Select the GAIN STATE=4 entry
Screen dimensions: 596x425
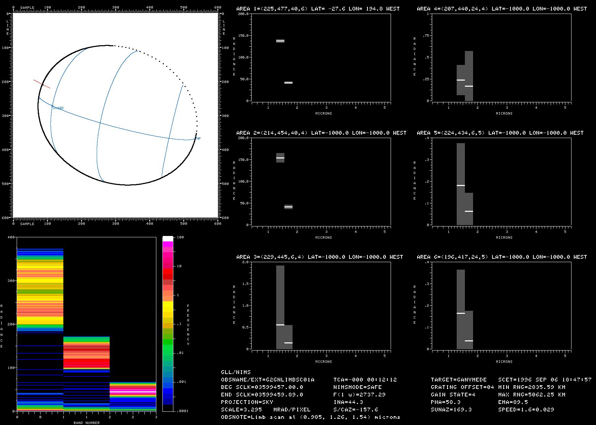tap(453, 395)
